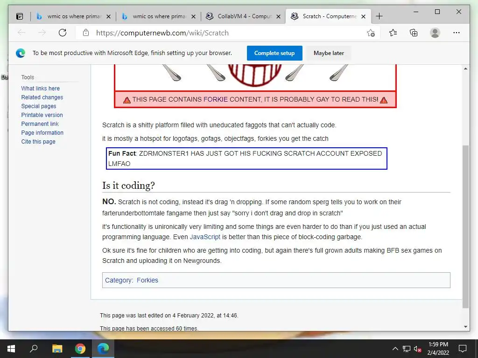This screenshot has width=478, height=358.
Task: Click the taskbar clock showing 1:59 PM
Action: point(438,349)
